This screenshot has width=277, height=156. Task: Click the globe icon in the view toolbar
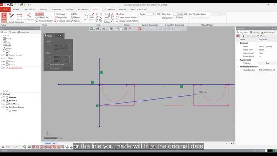[91, 29]
